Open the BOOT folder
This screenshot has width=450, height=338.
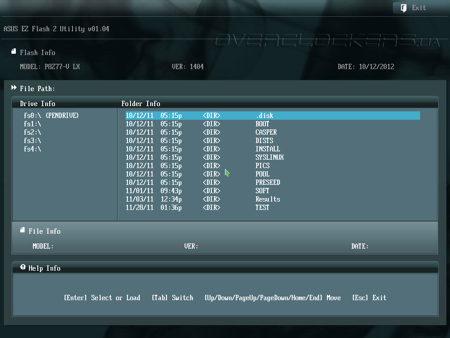point(262,124)
